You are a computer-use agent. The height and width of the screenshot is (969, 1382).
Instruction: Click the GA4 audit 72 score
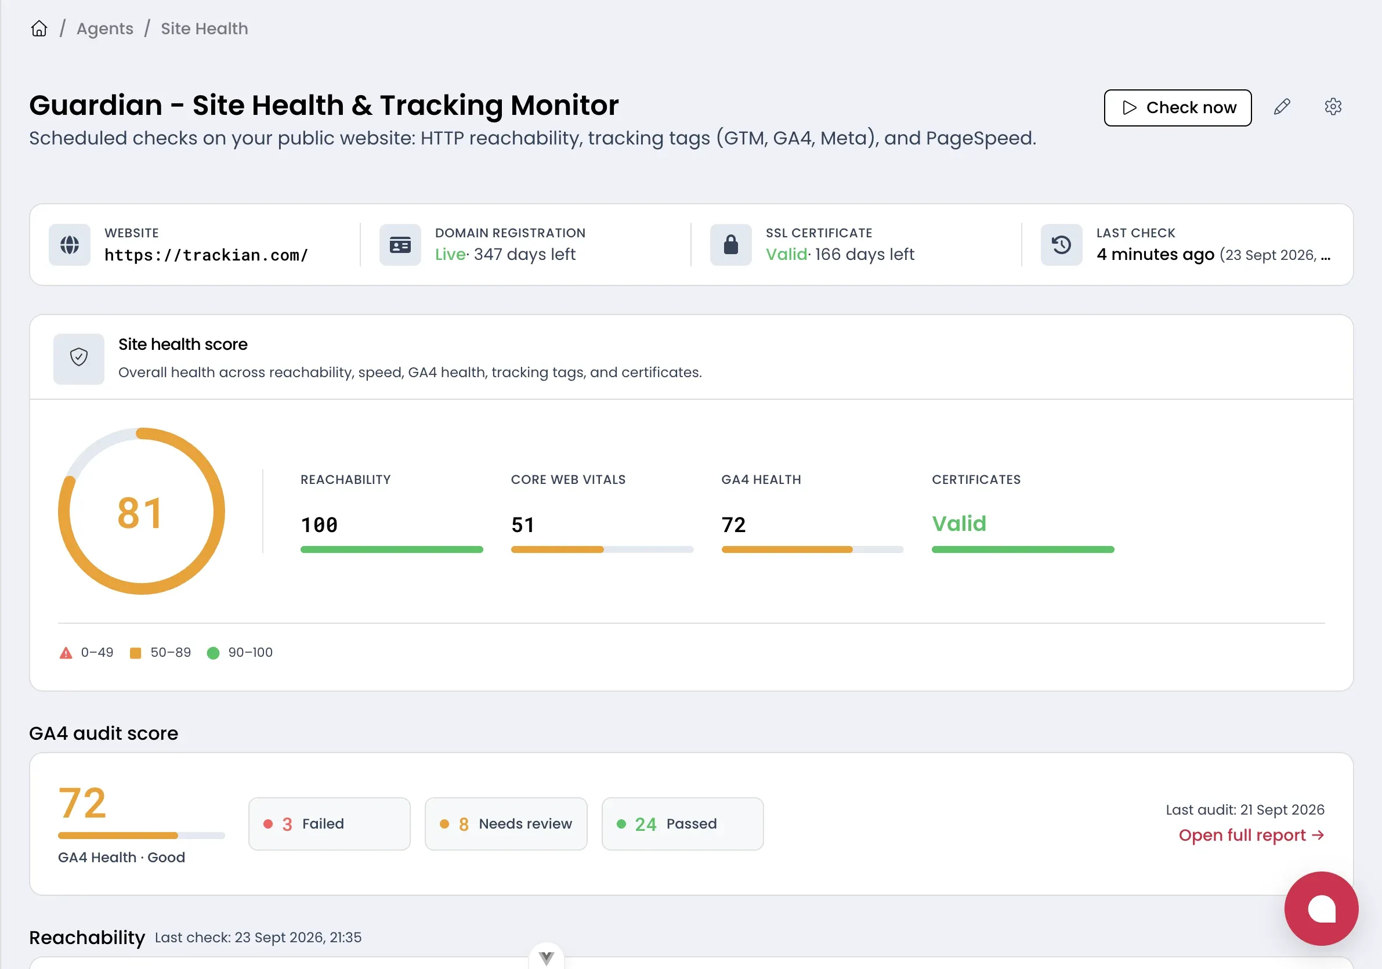pos(82,804)
